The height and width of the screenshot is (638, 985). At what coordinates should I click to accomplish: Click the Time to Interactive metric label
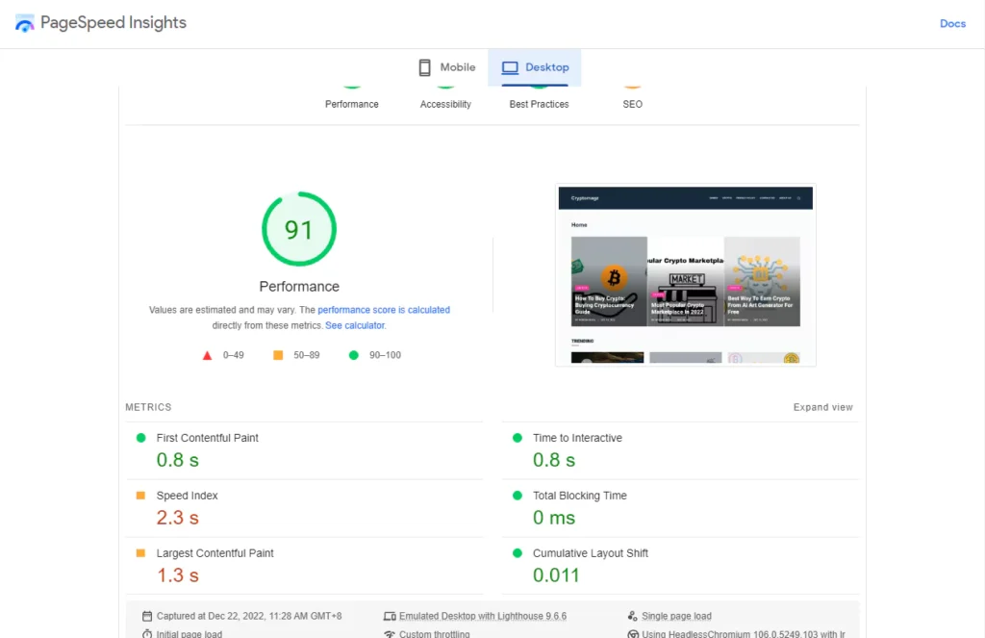click(x=577, y=438)
